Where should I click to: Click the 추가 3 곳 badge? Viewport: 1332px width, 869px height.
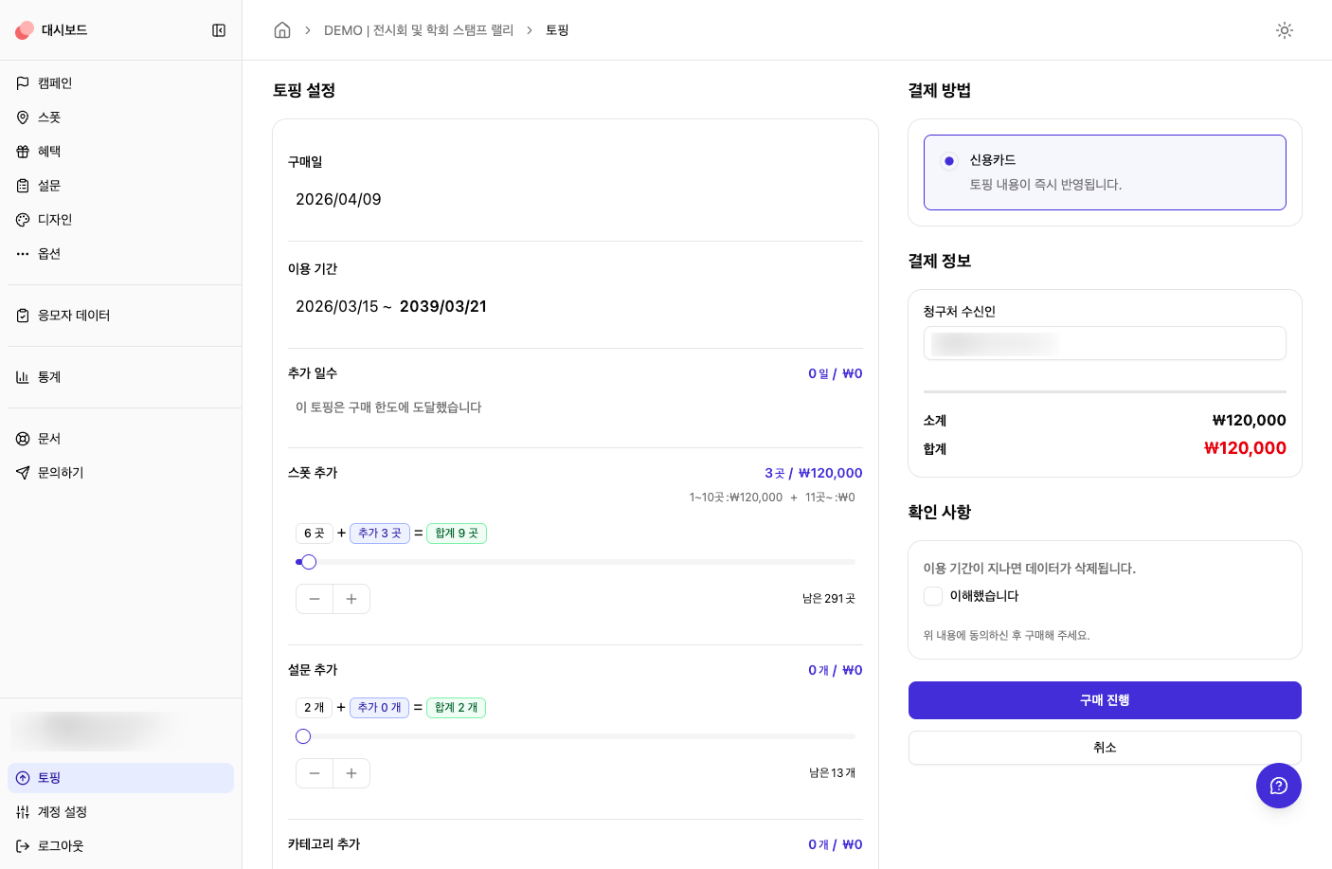point(380,534)
